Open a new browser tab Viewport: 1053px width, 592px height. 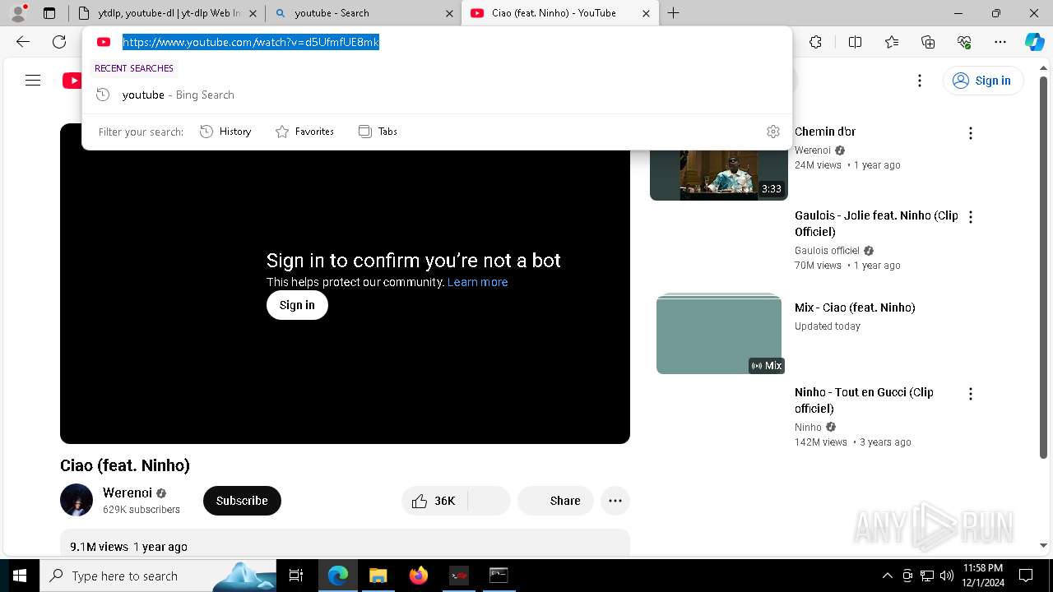coord(673,13)
